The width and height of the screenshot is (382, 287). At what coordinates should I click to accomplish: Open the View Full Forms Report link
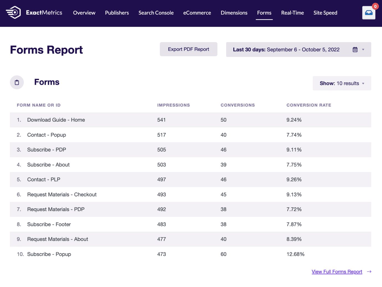coord(337,271)
